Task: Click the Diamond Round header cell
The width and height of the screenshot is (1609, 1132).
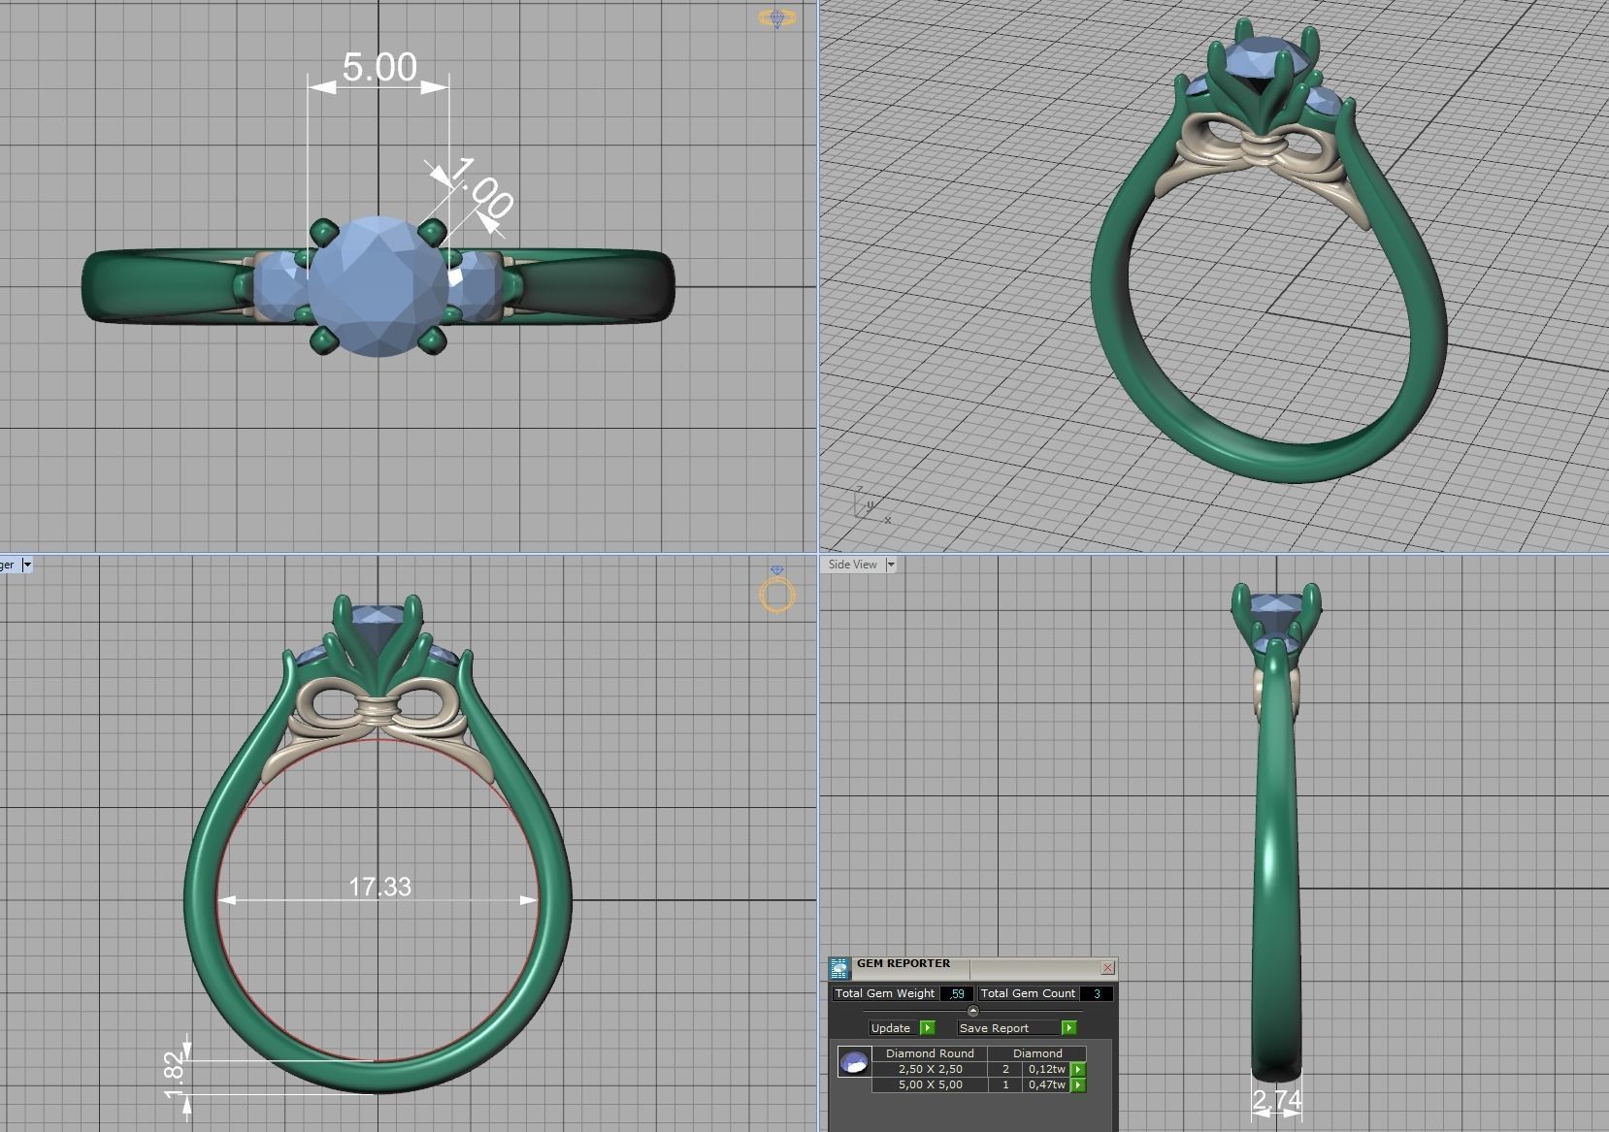Action: click(930, 1053)
